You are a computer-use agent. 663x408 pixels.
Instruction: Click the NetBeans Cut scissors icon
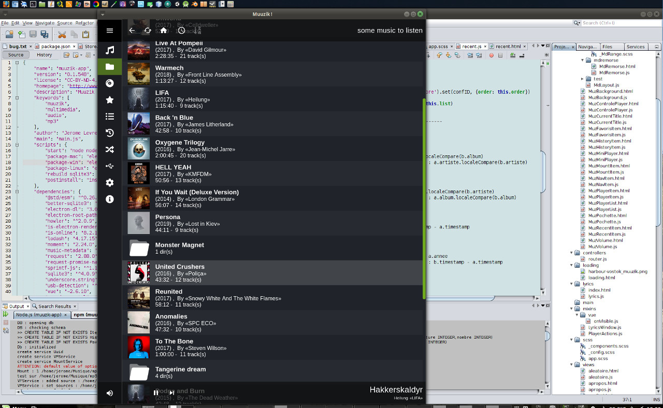tap(62, 35)
